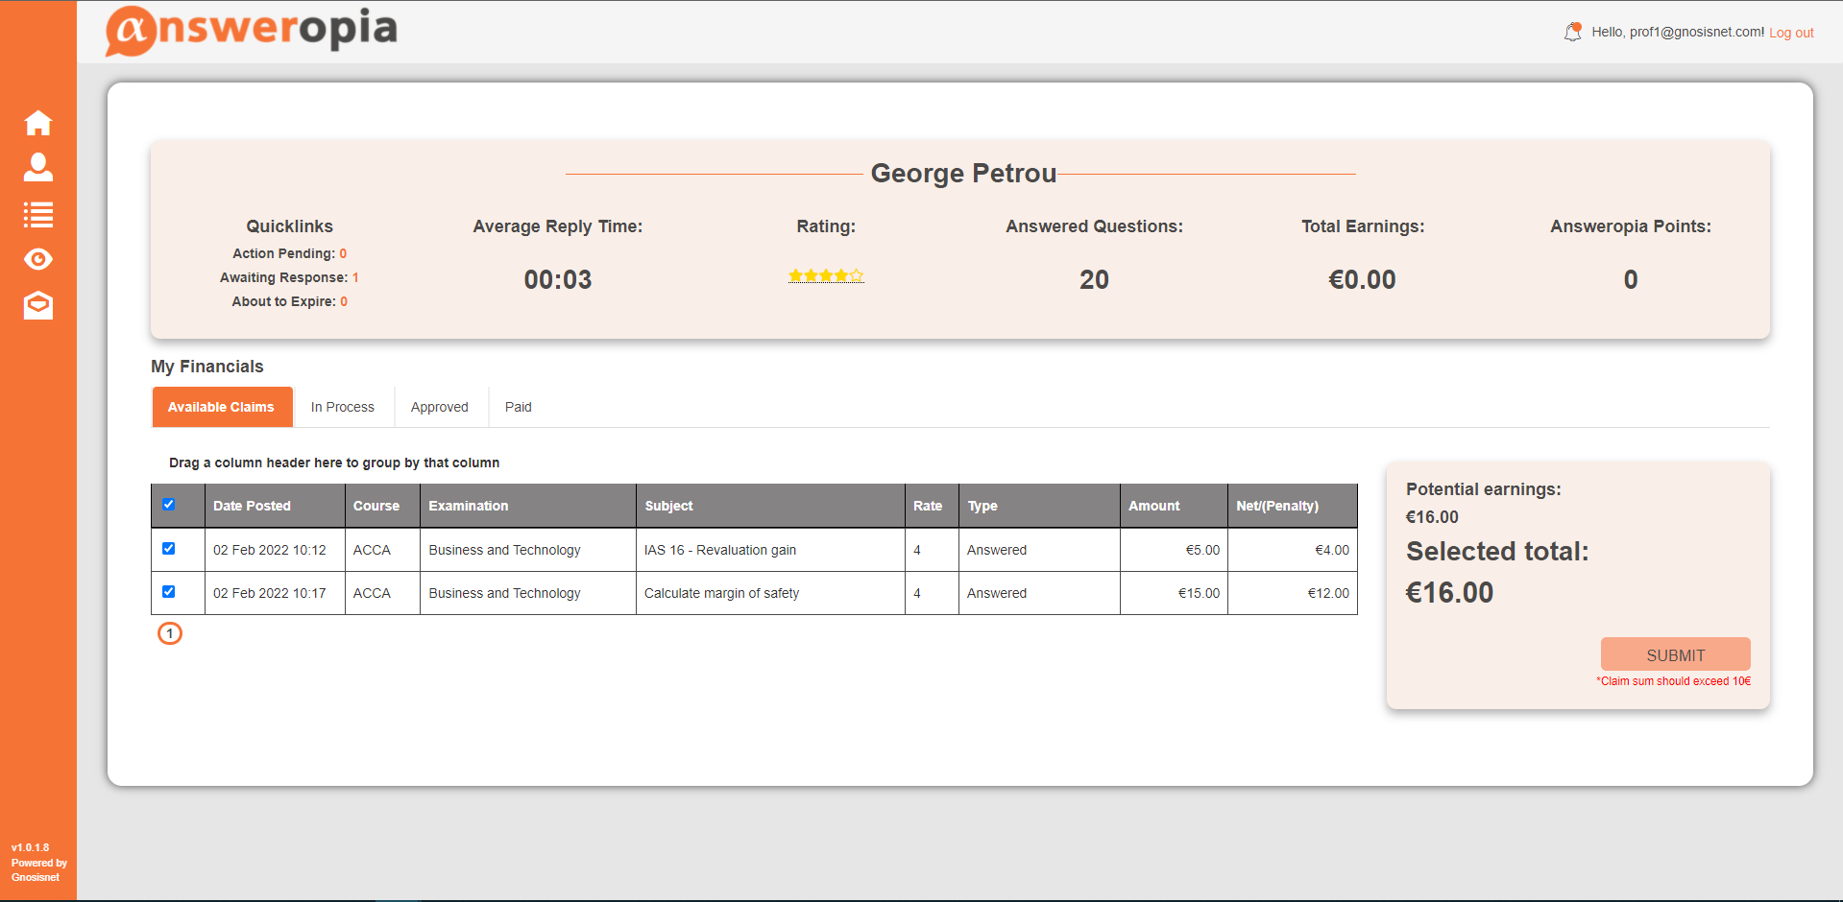Click the 'Claim sum should exceed 10€' note
Image resolution: width=1843 pixels, height=902 pixels.
(x=1674, y=681)
